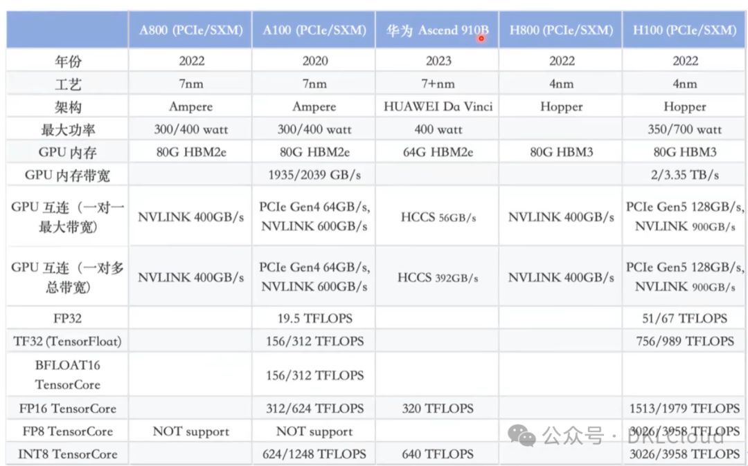
Task: Select NOT support in the A100 column
Action: pyautogui.click(x=314, y=431)
